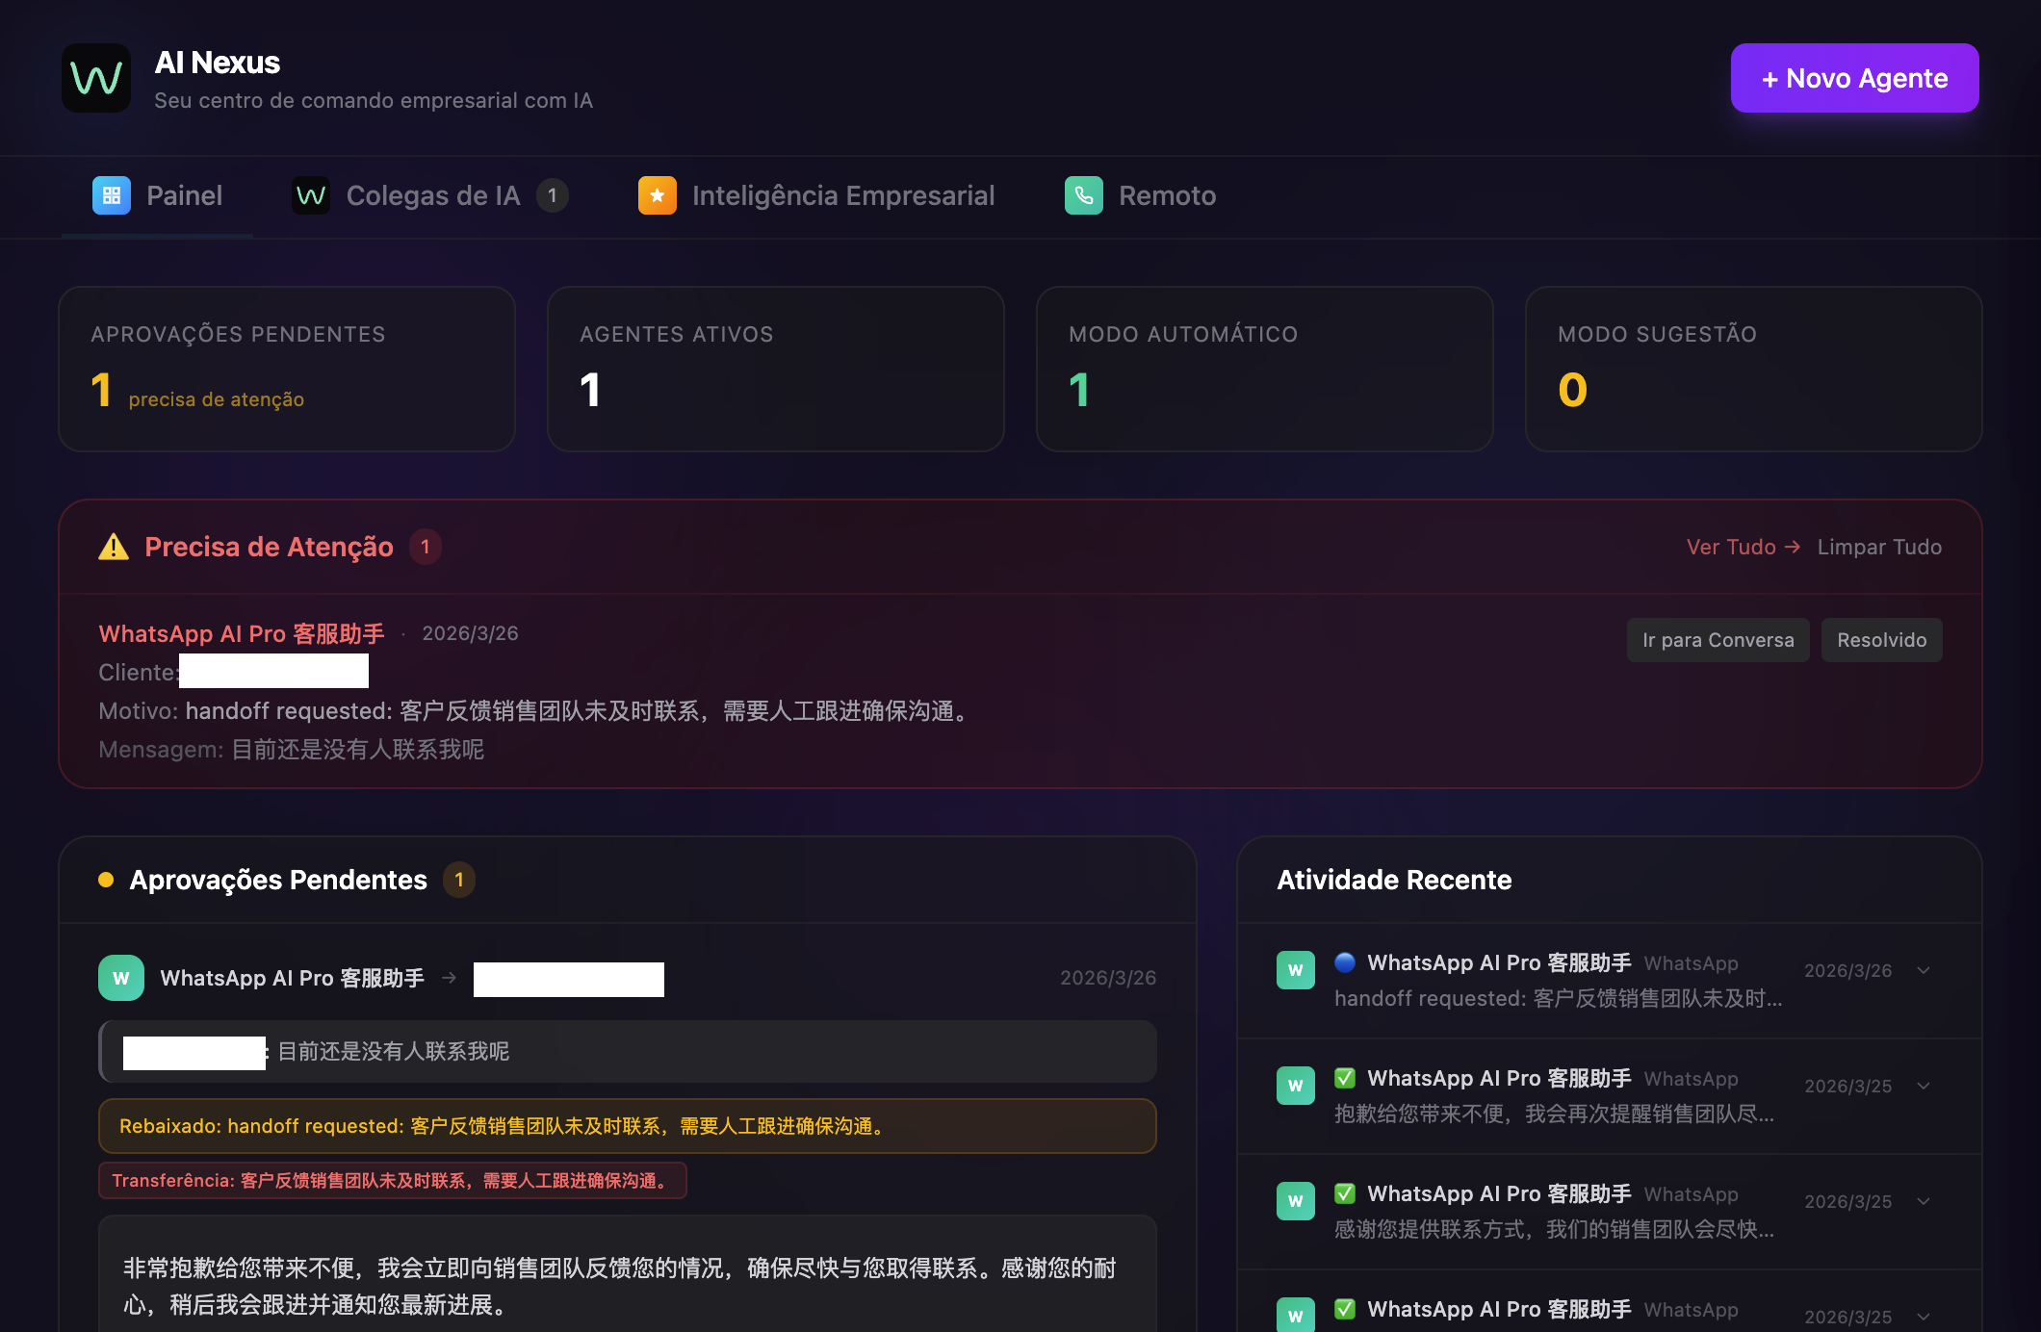Viewport: 2041px width, 1332px height.
Task: Expand the 2026/3/26 activity entry chevron
Action: [1924, 970]
